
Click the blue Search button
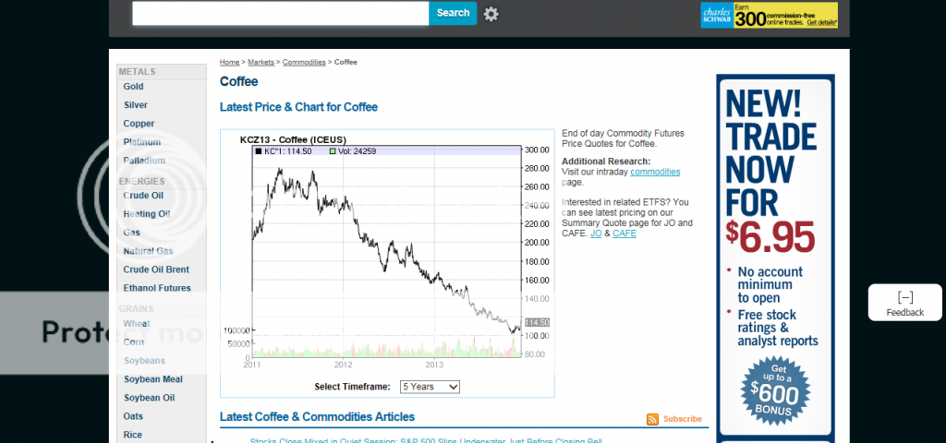click(453, 13)
